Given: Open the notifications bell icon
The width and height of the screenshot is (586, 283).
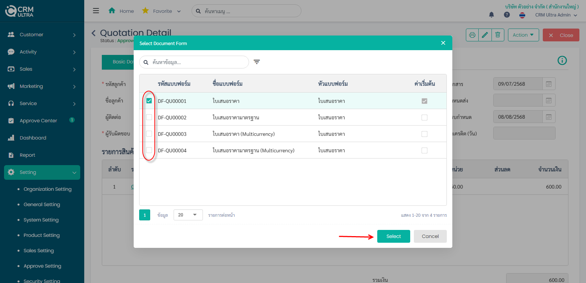Looking at the screenshot, I should [492, 15].
